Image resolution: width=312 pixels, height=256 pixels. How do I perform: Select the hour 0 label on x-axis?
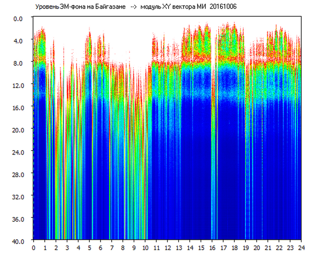34,247
